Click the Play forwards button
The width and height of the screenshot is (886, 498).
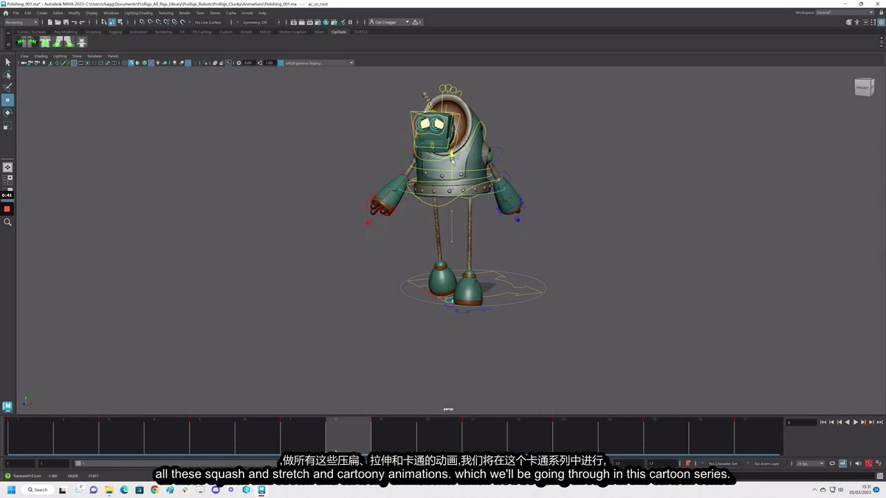(x=856, y=422)
